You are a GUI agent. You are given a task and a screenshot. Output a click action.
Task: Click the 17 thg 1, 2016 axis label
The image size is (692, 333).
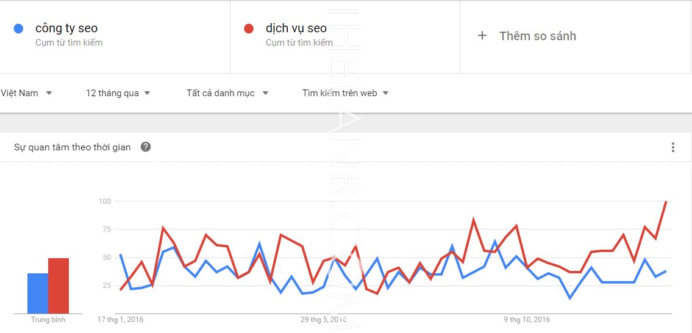[121, 319]
